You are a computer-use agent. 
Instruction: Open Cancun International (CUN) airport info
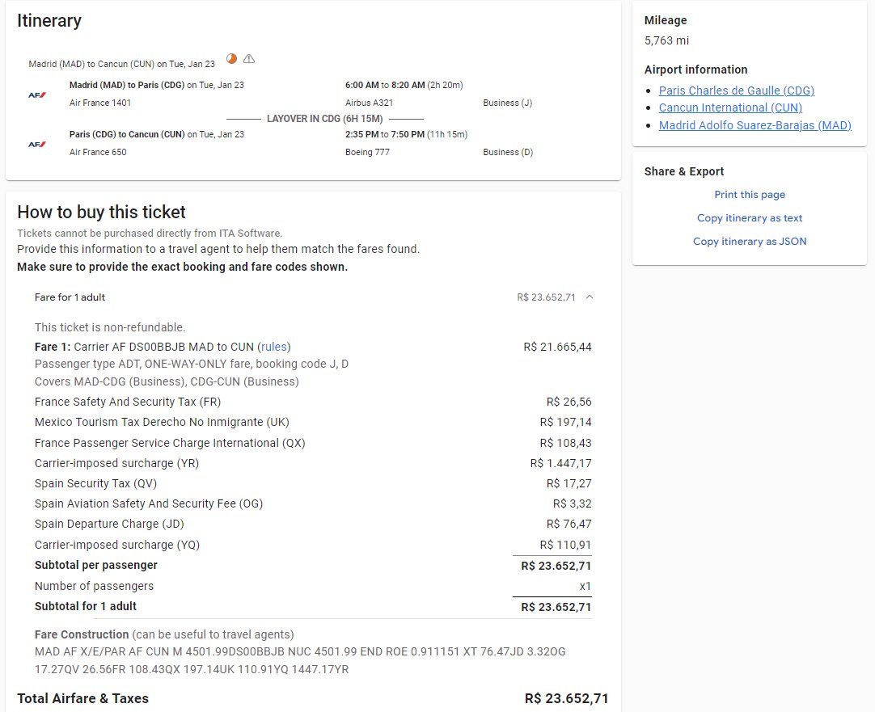(x=730, y=107)
